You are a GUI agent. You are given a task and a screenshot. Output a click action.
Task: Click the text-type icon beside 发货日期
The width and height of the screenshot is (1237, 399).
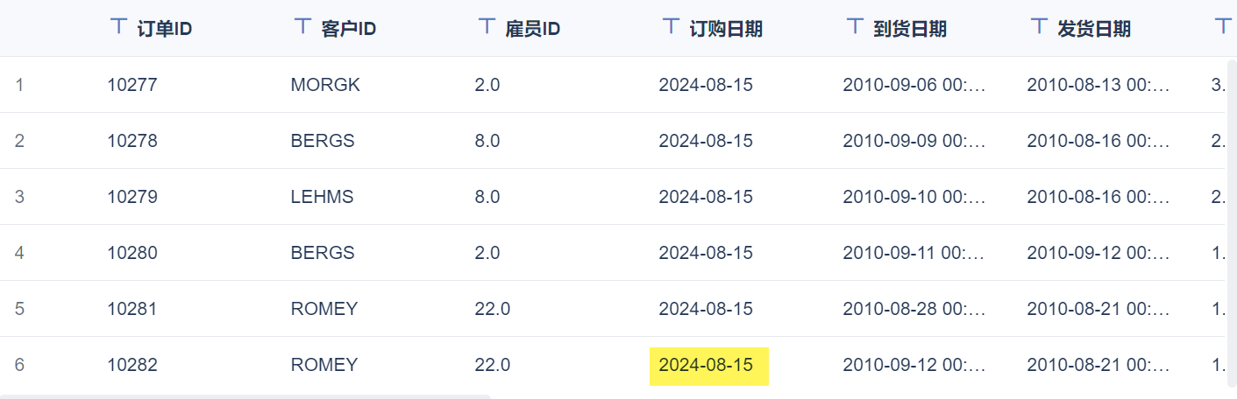(1040, 26)
